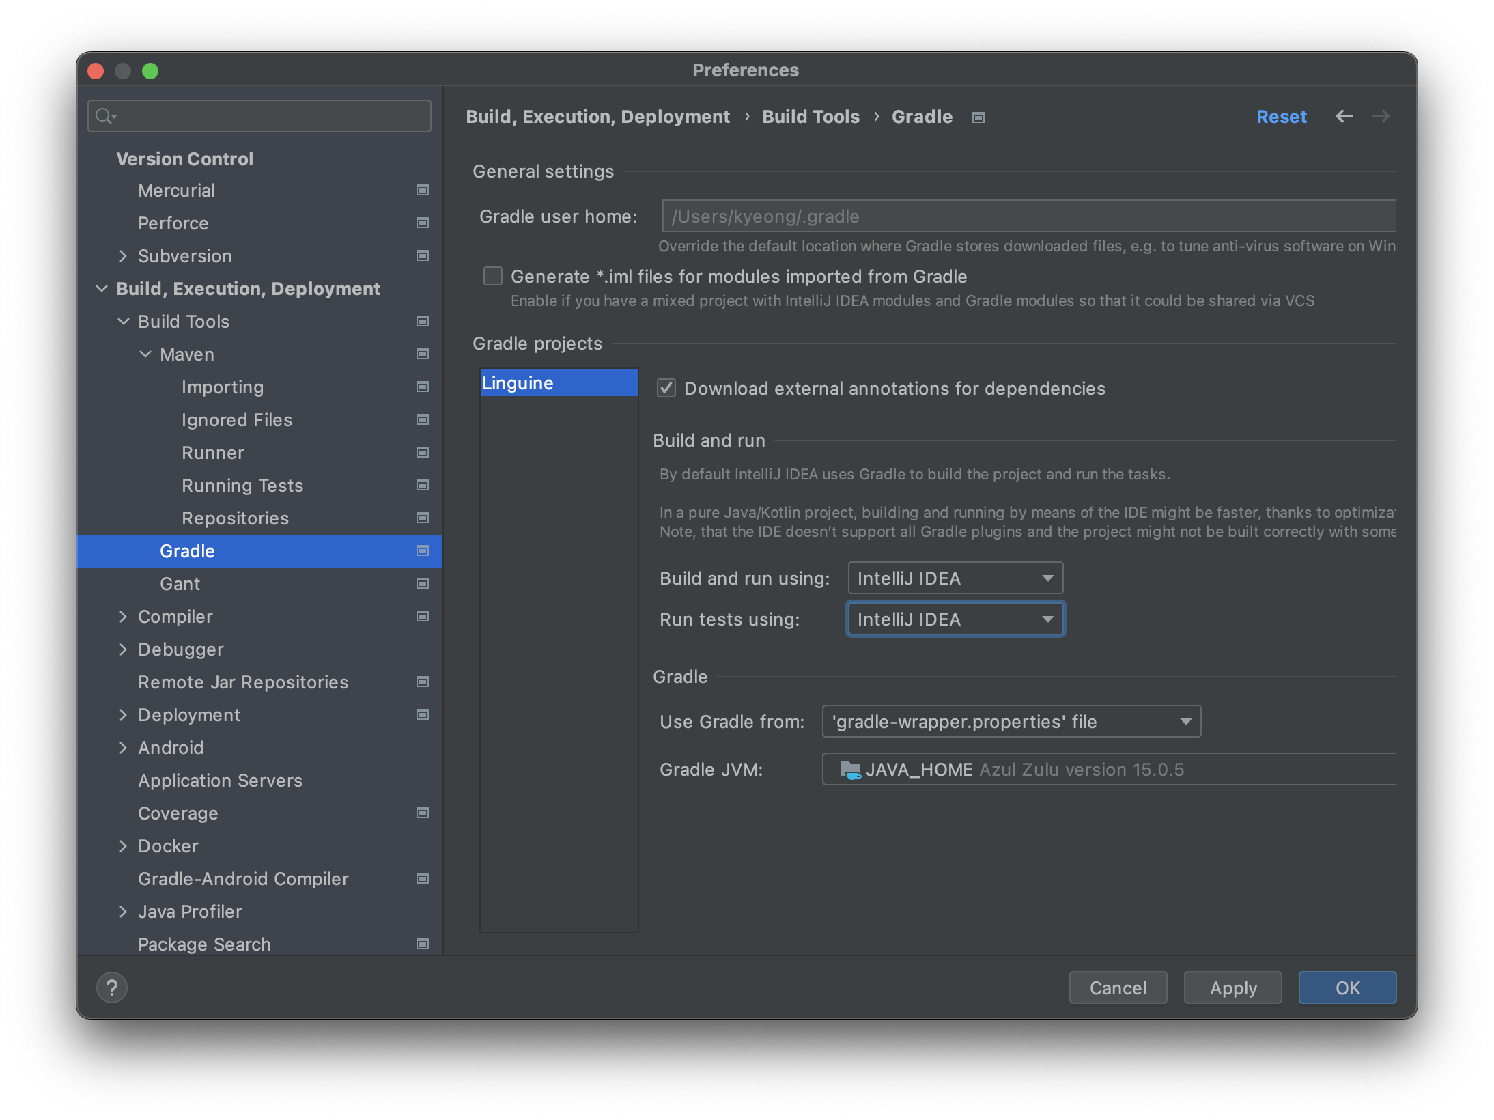1494x1120 pixels.
Task: Click Reset link
Action: coord(1281,117)
